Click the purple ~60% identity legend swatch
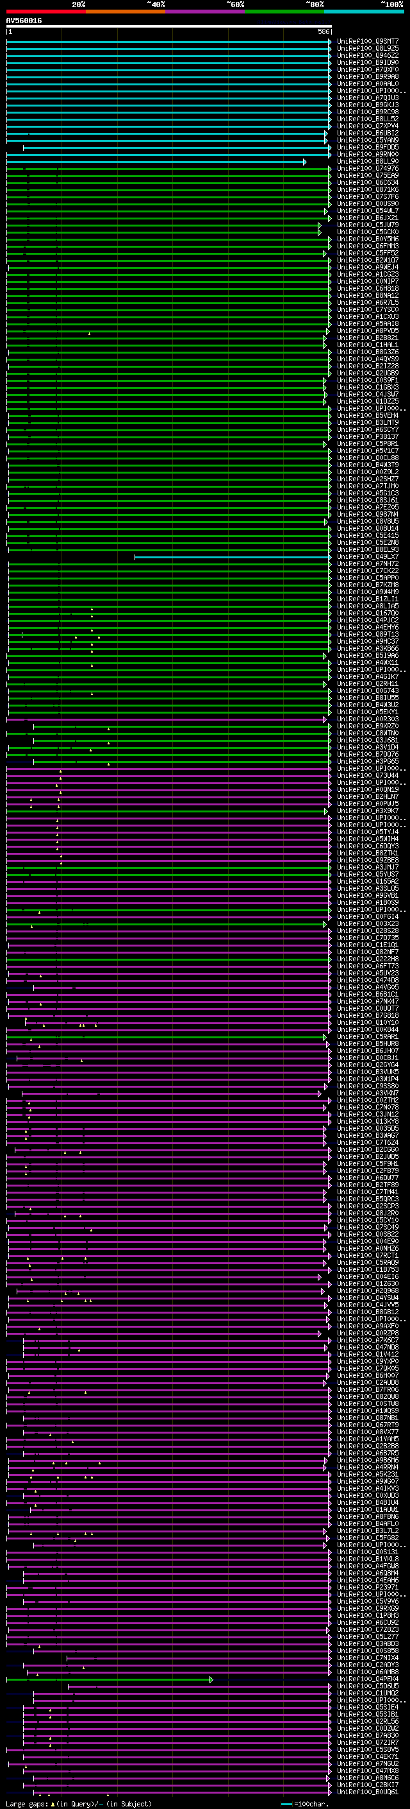This screenshot has height=1809, width=410. point(204,12)
